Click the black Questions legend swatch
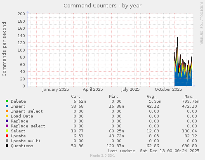 click(x=7, y=146)
